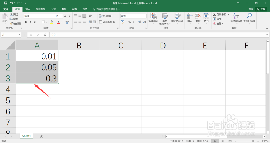Switch to the 审阅 Review tab

point(75,9)
